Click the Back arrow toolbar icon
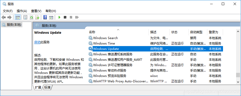241x96 pixels. coord(4,18)
